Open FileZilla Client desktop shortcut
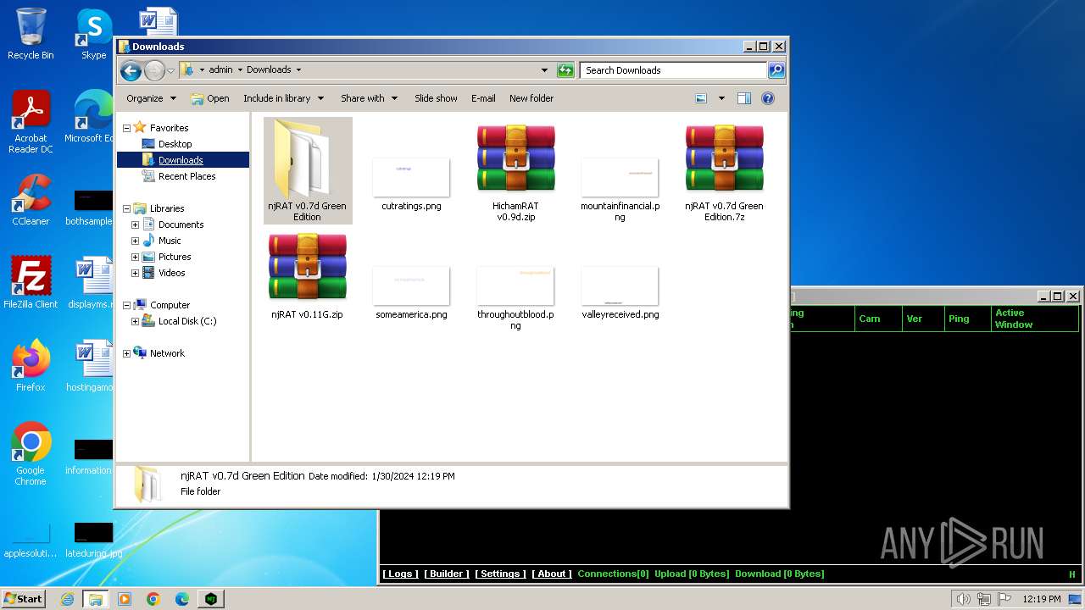This screenshot has width=1085, height=610. [31, 283]
